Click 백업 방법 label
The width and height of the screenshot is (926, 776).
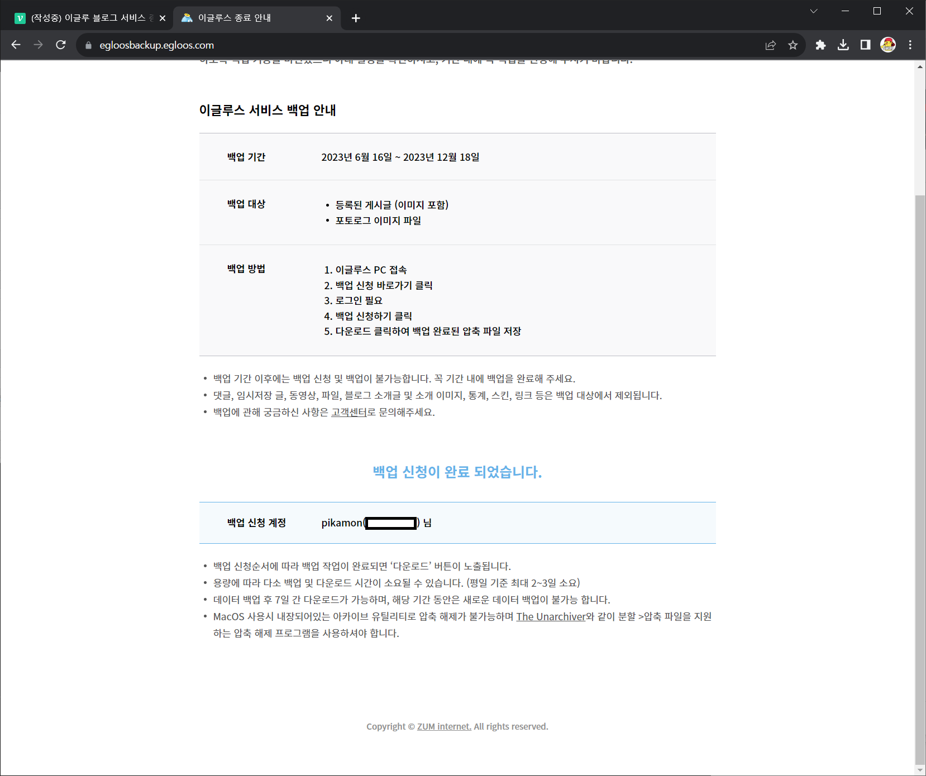pos(246,269)
